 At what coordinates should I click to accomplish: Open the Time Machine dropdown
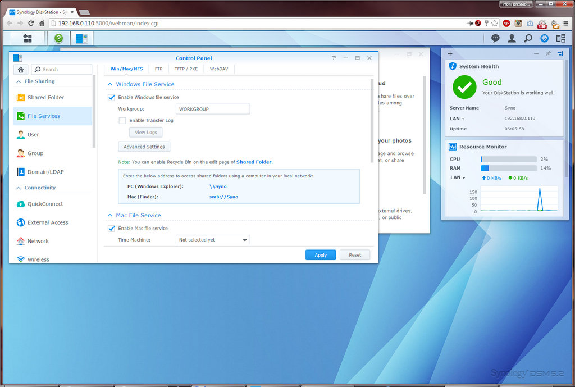click(x=213, y=240)
